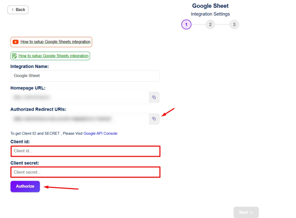This screenshot has height=218, width=296.
Task: Click inside the Integration Name field
Action: 85,76
